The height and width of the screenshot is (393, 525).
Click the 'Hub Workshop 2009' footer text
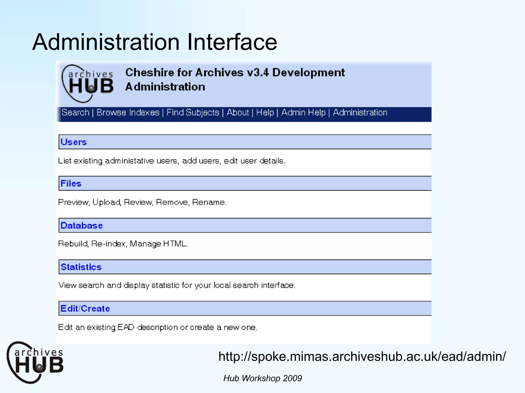point(262,378)
